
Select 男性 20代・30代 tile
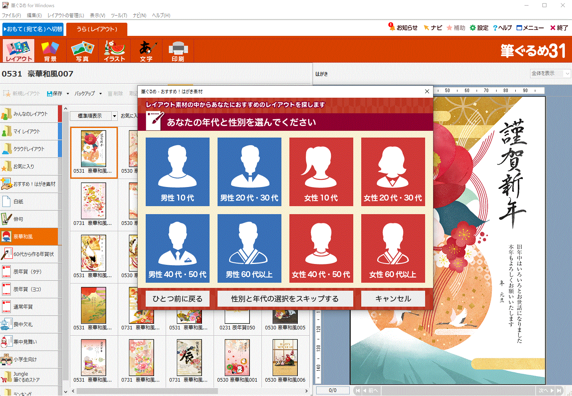coord(249,172)
